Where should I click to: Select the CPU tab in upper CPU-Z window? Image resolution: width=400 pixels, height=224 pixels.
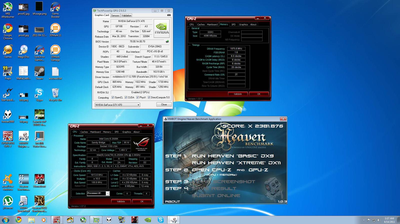(x=192, y=24)
